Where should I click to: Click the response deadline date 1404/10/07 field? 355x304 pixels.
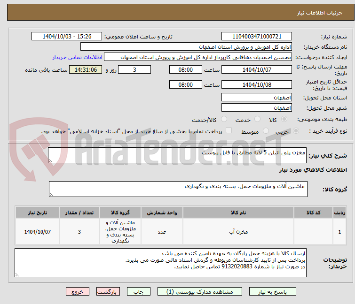(x=257, y=69)
